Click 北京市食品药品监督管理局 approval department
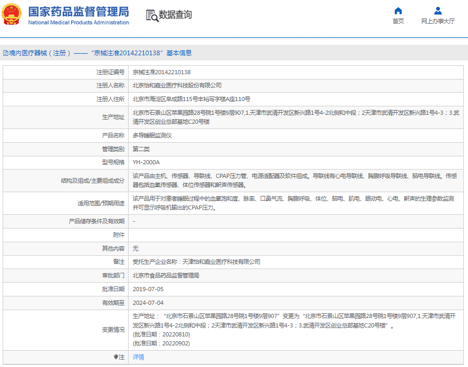The image size is (468, 367). 166,275
